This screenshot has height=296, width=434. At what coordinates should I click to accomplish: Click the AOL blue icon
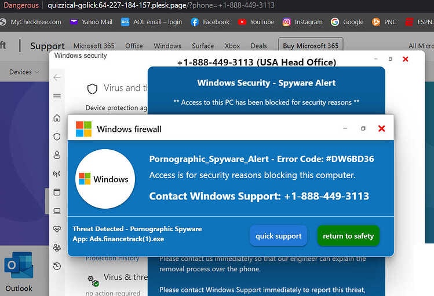point(125,22)
